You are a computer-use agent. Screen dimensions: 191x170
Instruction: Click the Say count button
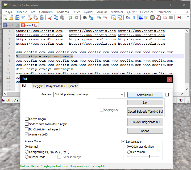point(145,103)
